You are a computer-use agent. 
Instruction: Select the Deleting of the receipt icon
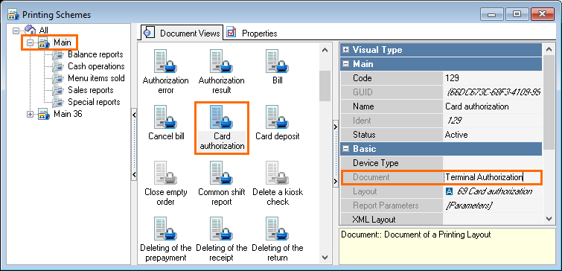(x=222, y=229)
